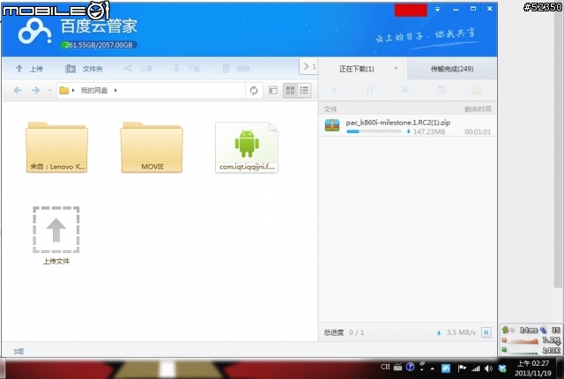Screen dimensions: 564x379
Task: Create a new folder with 文件夹 button
Action: (84, 69)
